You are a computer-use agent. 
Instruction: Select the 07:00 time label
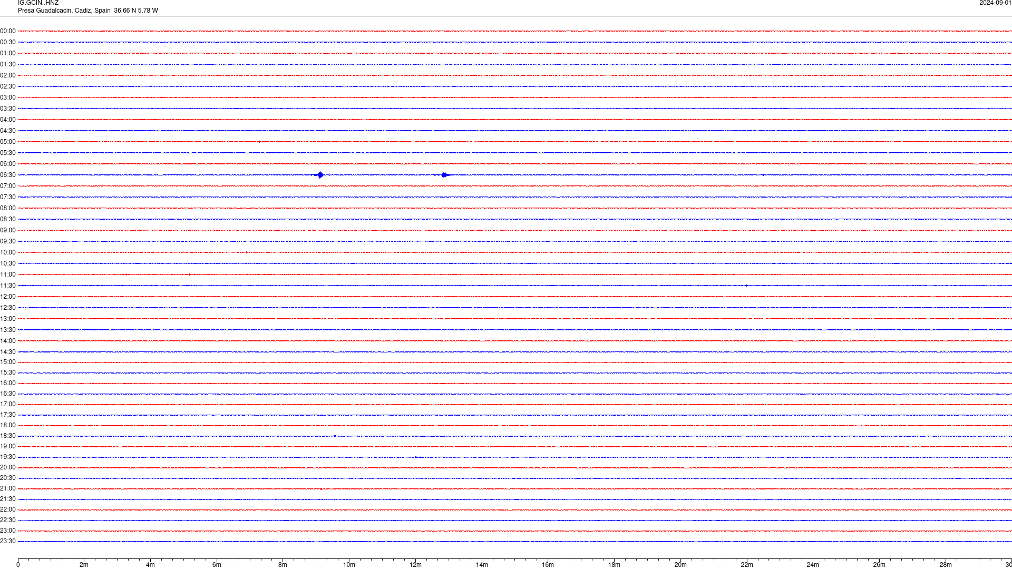8,186
